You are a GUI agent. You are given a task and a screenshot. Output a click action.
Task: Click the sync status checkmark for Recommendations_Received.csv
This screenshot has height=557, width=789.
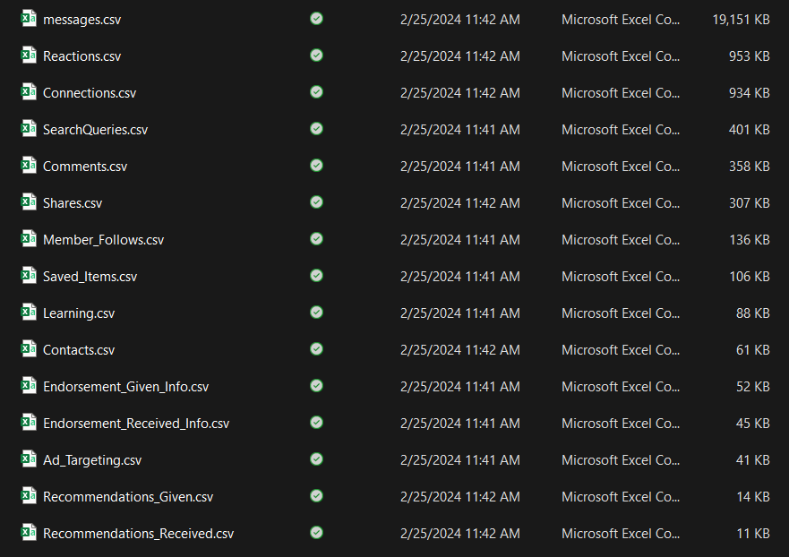(316, 533)
